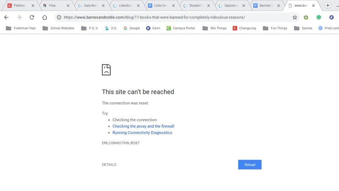Click the Kami bookmark icon
The height and width of the screenshot is (191, 339).
pyautogui.click(x=148, y=28)
